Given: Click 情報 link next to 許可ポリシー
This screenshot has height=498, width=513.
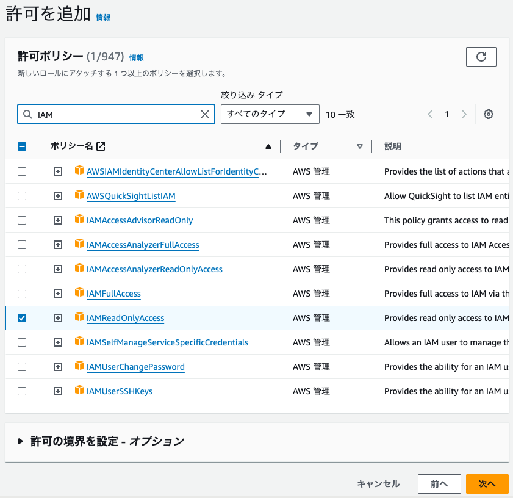Looking at the screenshot, I should click(137, 57).
